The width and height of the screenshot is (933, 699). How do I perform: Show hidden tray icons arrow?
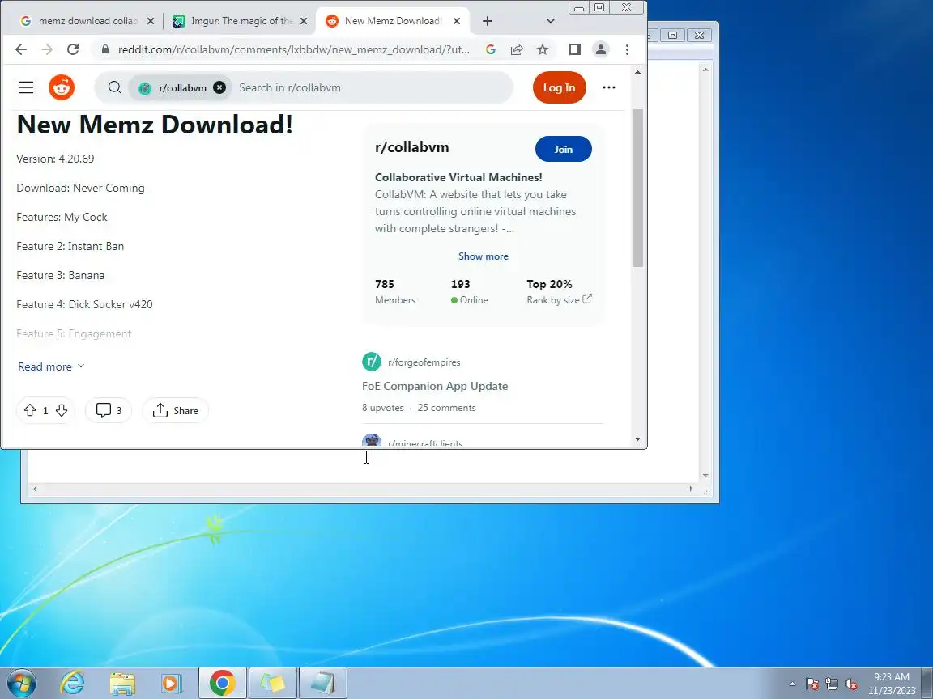tap(792, 684)
